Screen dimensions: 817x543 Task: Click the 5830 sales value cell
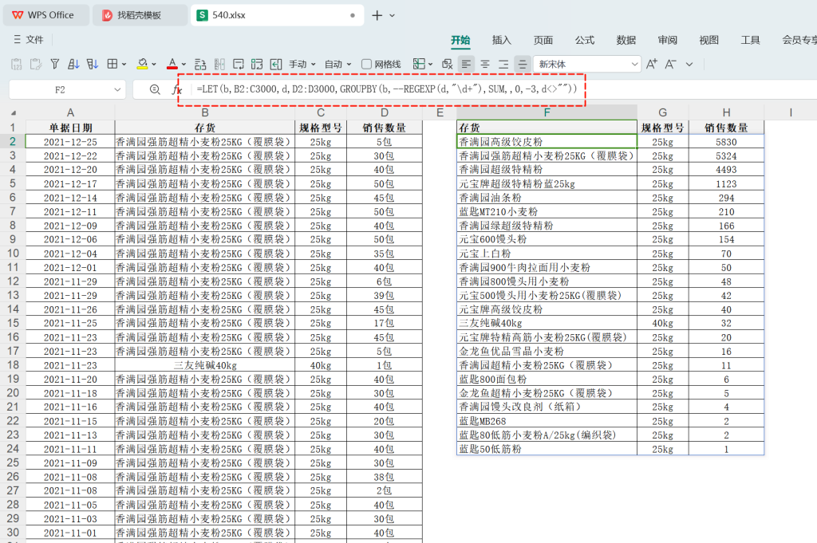click(726, 142)
